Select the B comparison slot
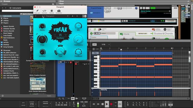This screenshot has height=108, width=193. (x=77, y=16)
